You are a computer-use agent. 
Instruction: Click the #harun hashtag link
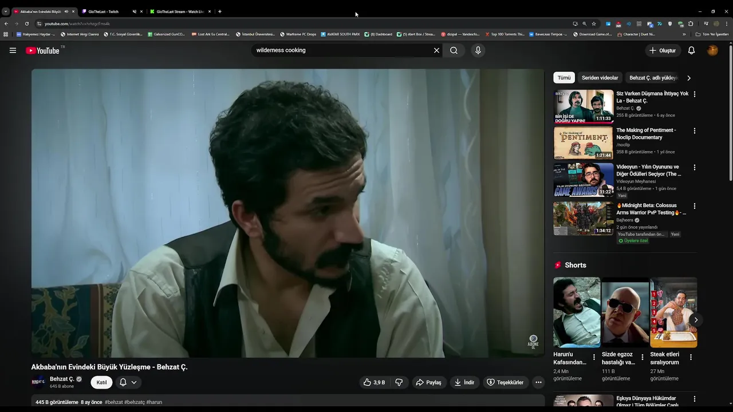[x=154, y=402]
